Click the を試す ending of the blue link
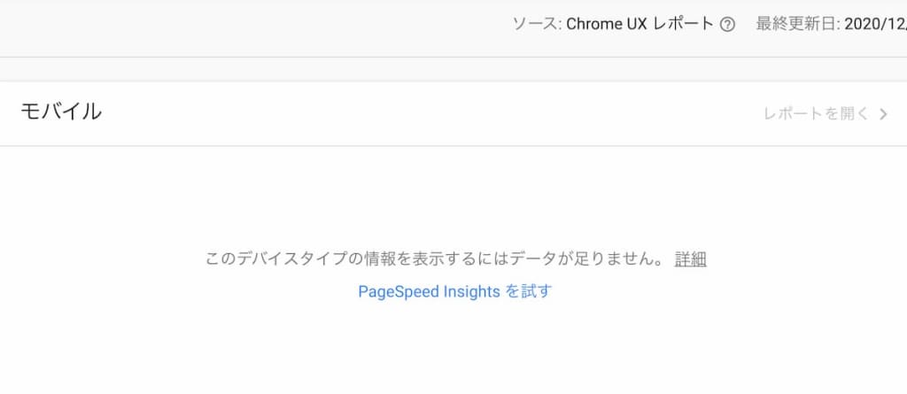 point(529,291)
